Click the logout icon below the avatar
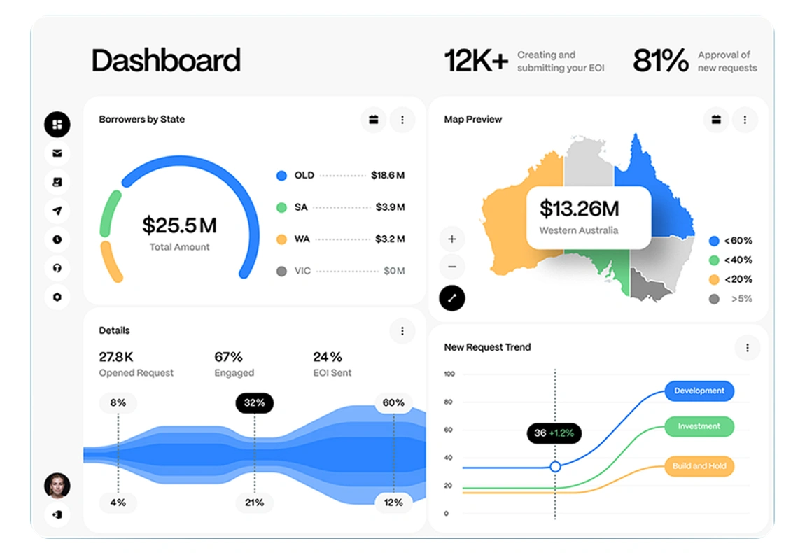805x553 pixels. click(57, 514)
